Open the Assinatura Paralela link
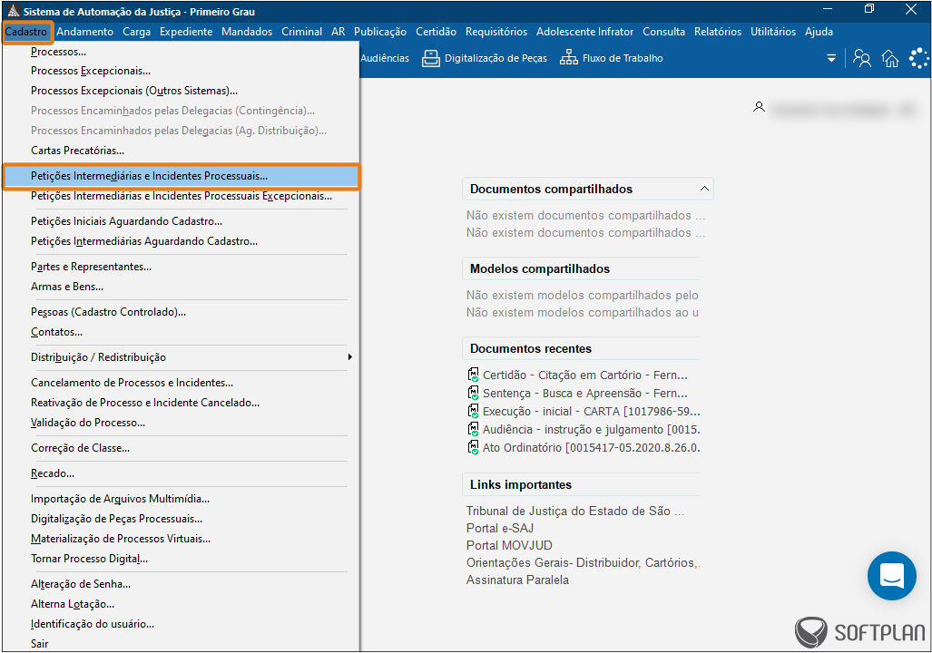932x653 pixels. coord(517,580)
